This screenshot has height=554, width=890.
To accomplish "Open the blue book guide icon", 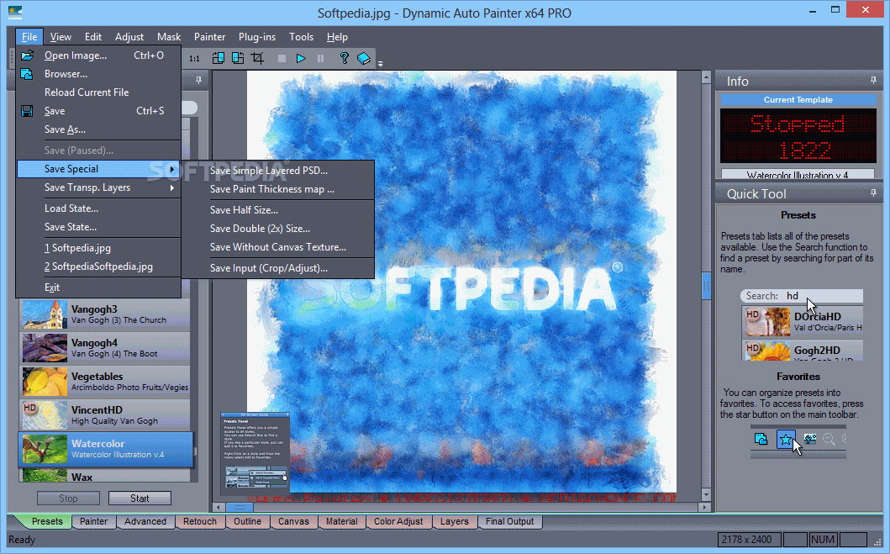I will [364, 58].
